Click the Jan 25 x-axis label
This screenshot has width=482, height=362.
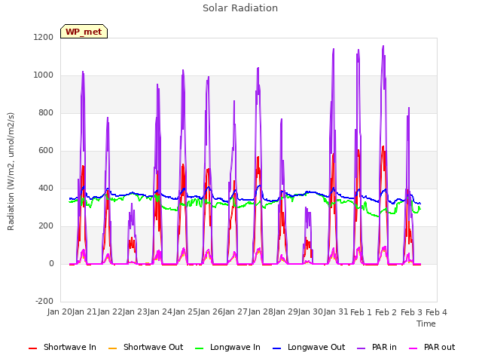[x=185, y=311]
